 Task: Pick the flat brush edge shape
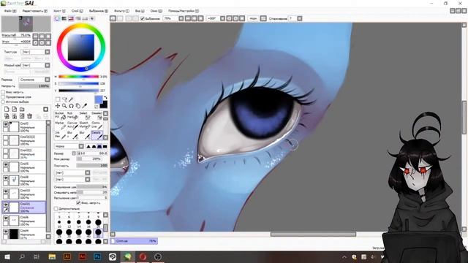[x=105, y=146]
